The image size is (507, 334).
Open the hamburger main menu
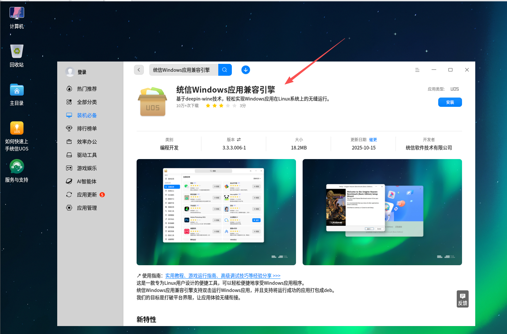[x=417, y=70]
